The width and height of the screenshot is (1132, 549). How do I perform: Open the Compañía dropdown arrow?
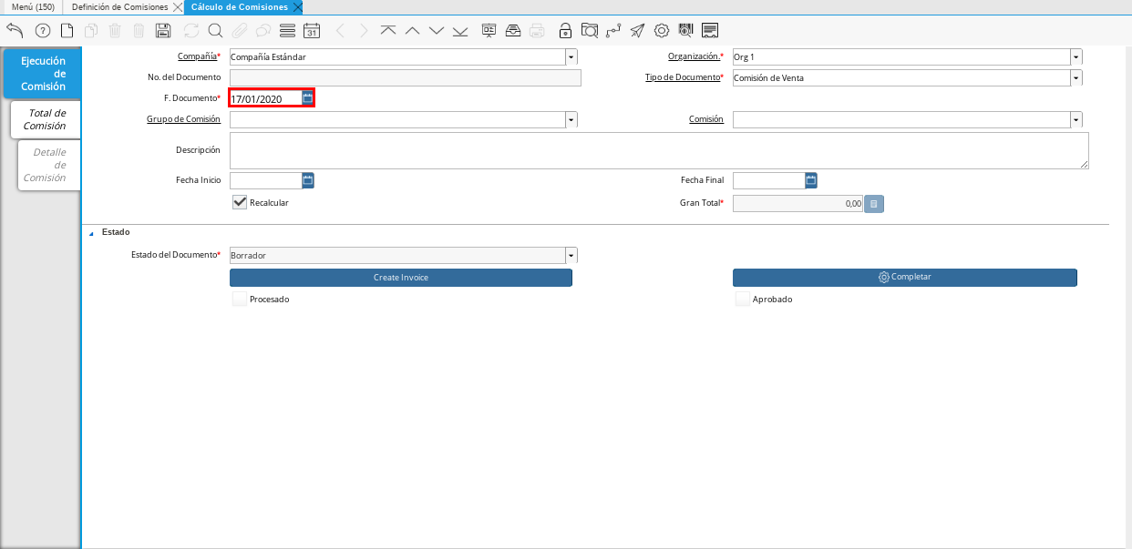point(571,56)
